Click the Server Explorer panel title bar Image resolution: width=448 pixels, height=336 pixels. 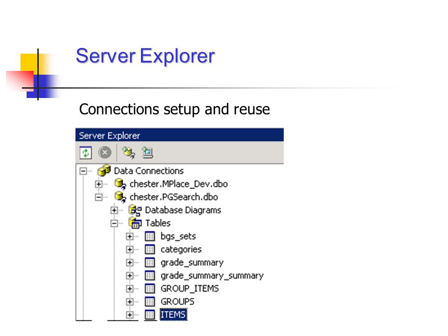click(x=179, y=135)
